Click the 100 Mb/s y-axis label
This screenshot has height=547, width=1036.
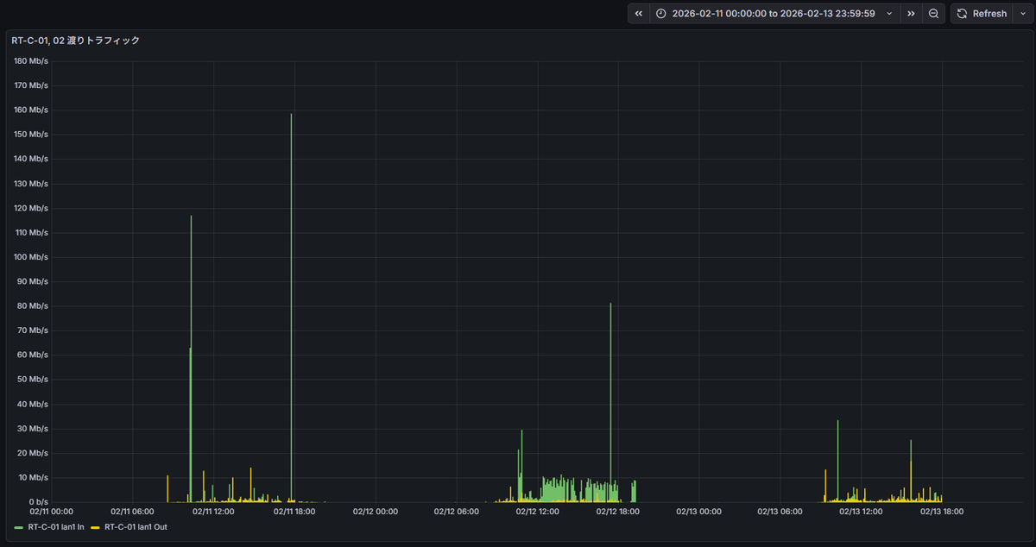[31, 257]
